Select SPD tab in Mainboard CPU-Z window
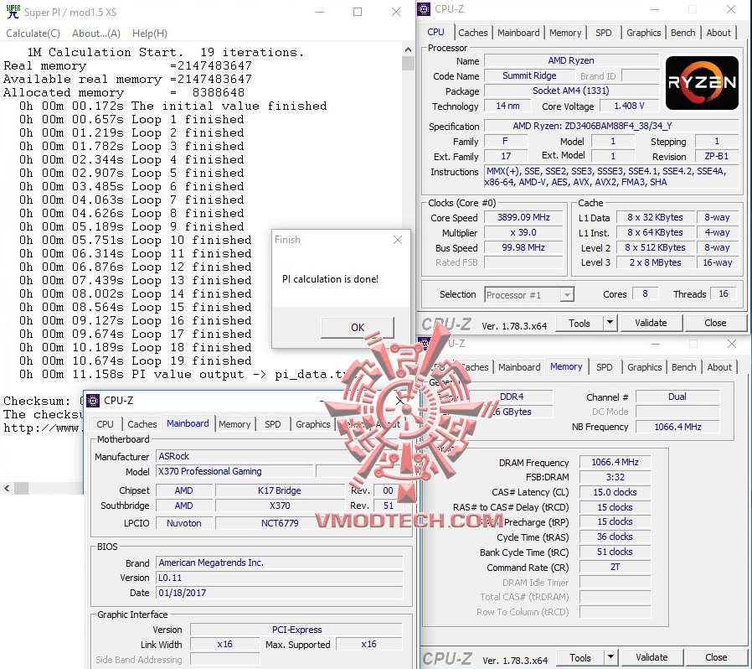Viewport: 752px width, 669px height. point(273,424)
